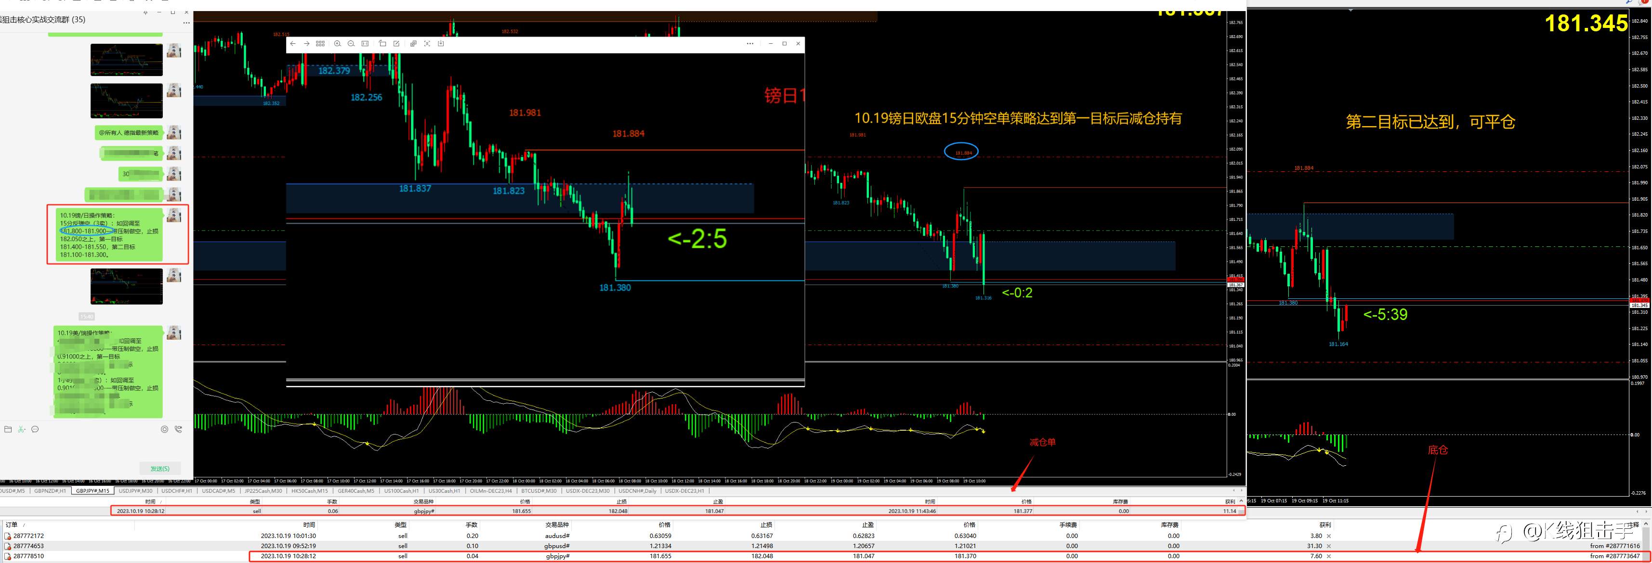This screenshot has width=1652, height=563.
Task: Click order icon beside 287774653
Action: tap(8, 546)
